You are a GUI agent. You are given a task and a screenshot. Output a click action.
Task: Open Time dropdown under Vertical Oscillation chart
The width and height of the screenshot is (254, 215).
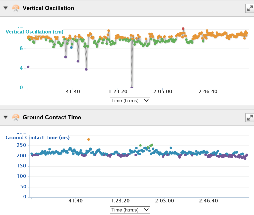point(130,101)
